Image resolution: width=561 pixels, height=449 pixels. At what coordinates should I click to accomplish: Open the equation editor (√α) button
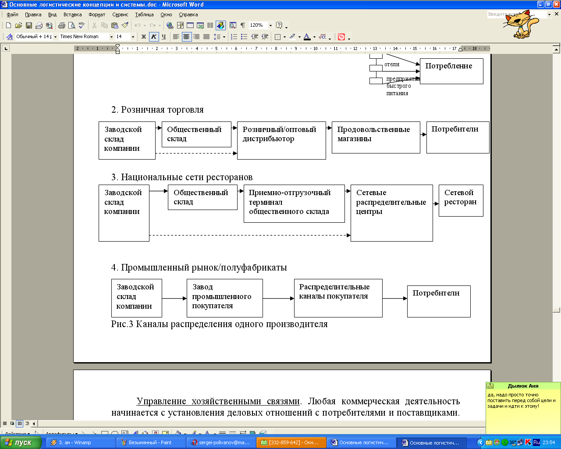[x=323, y=37]
